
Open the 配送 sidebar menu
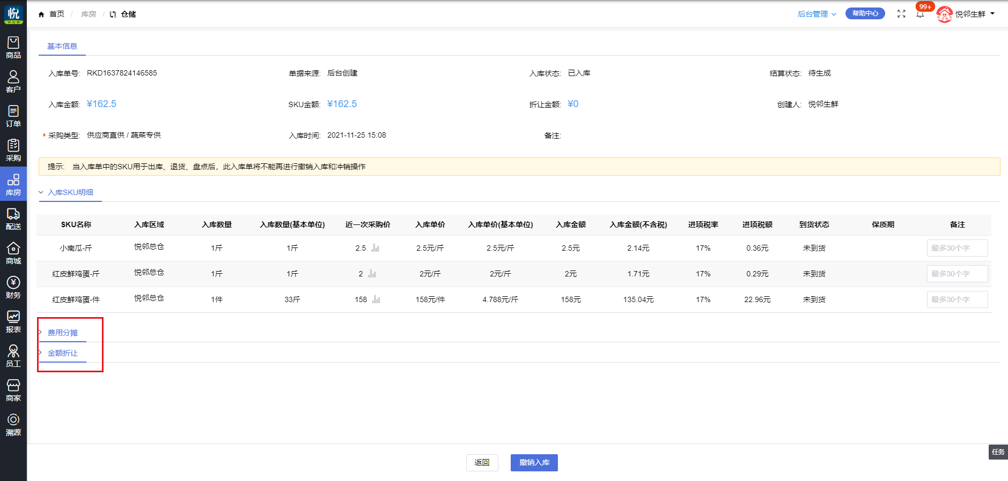click(13, 219)
